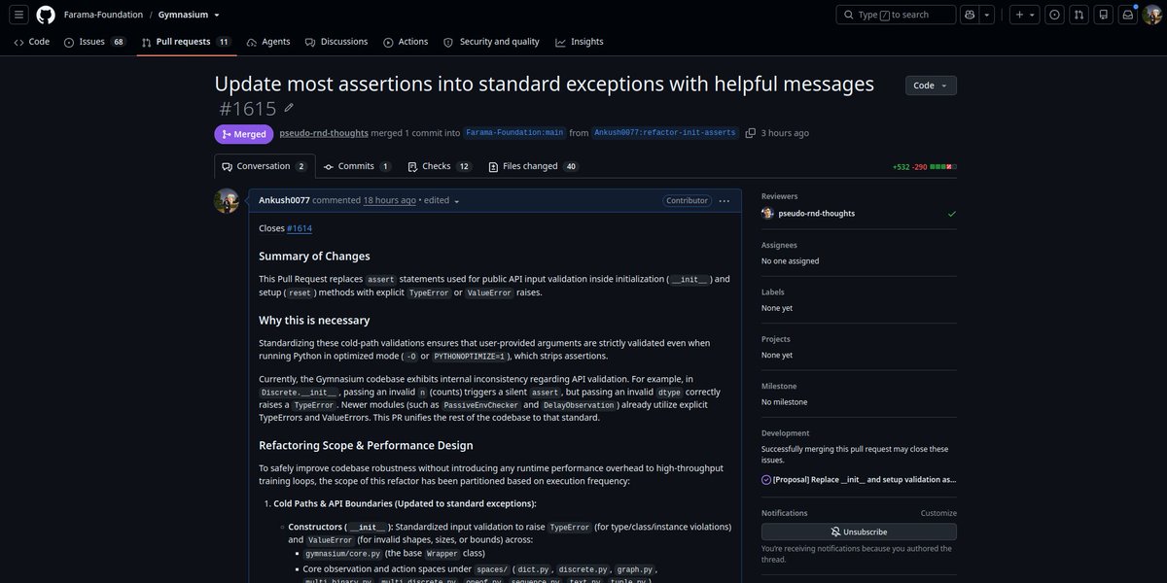Screen dimensions: 1167x583
Task: Switch to the Commits PR tab
Action: tap(357, 166)
